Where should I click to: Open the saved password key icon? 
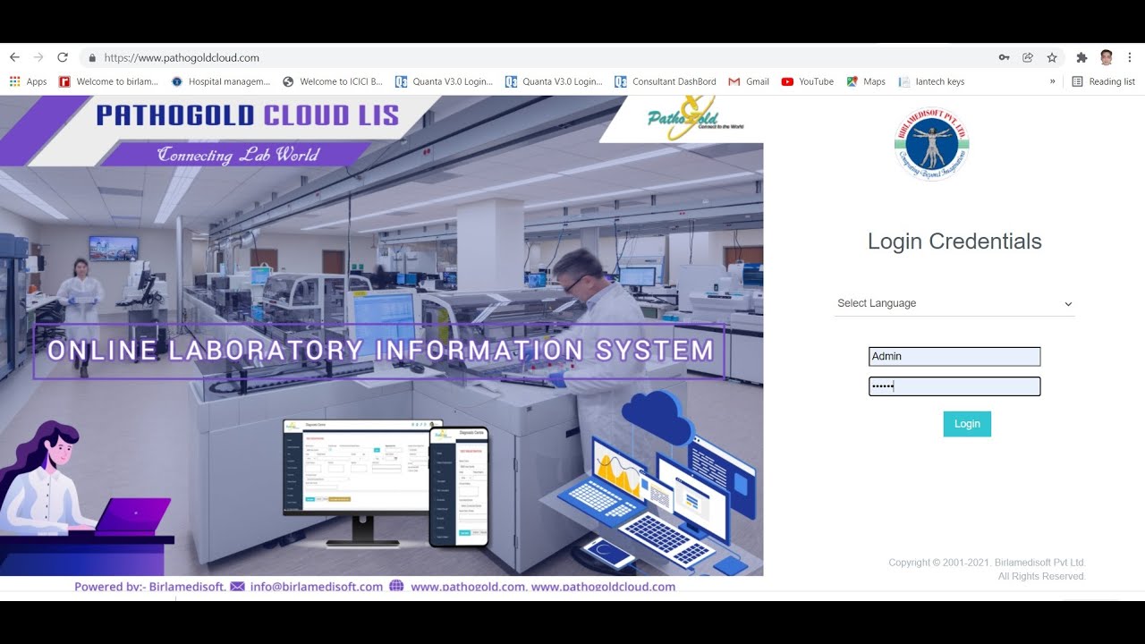click(x=1005, y=57)
